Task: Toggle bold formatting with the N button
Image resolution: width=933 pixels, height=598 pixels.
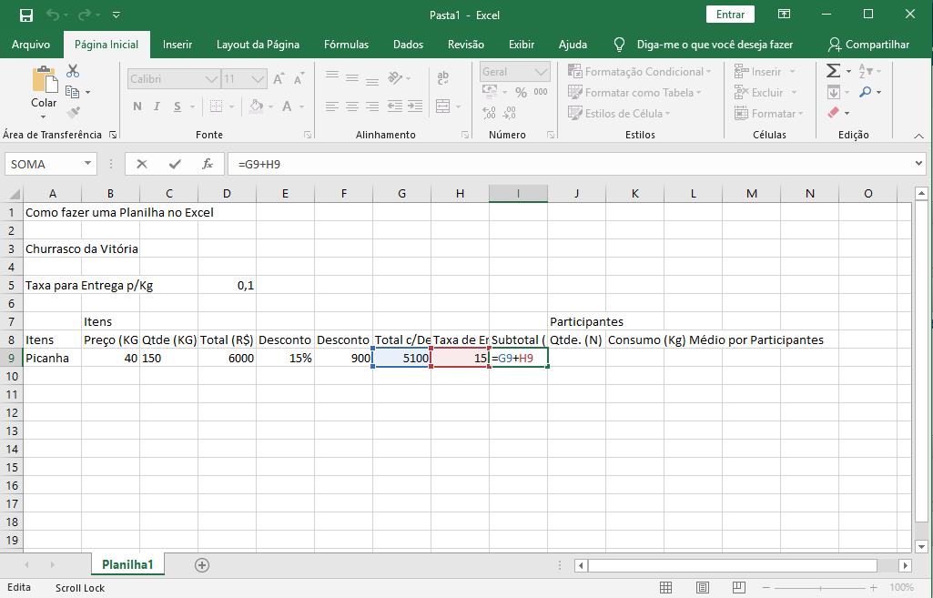Action: pos(137,106)
